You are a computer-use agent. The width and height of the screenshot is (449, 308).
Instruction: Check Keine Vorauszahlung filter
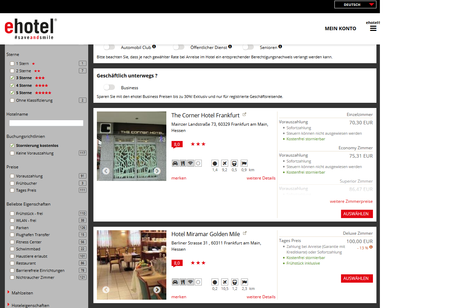click(12, 153)
